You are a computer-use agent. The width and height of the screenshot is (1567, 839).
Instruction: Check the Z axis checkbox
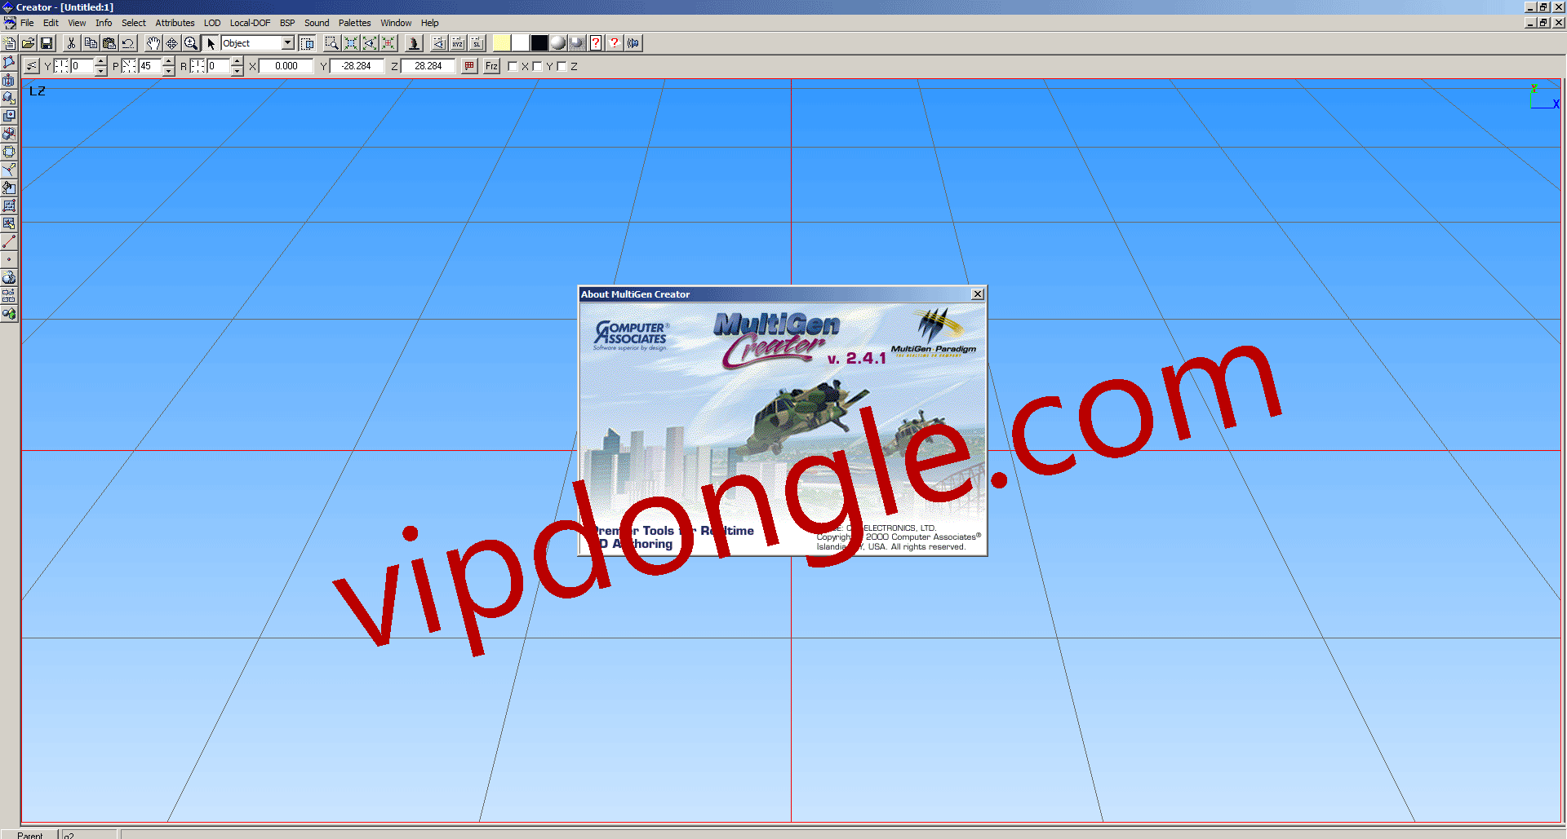click(x=562, y=66)
